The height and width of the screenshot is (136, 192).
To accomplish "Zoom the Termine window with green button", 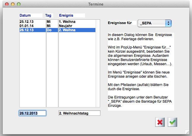I will (x=19, y=4).
